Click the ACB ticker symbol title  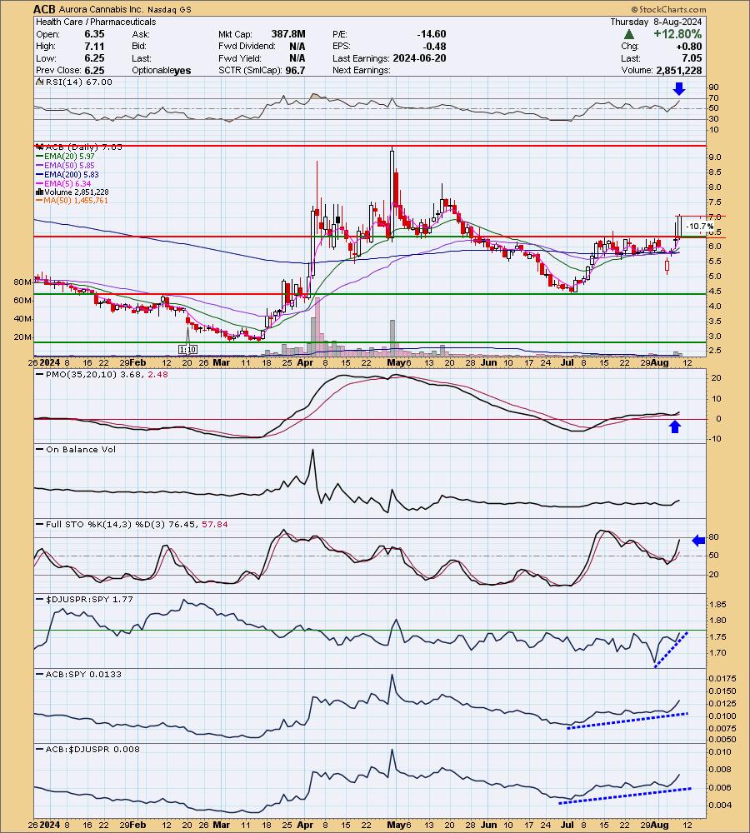click(43, 9)
